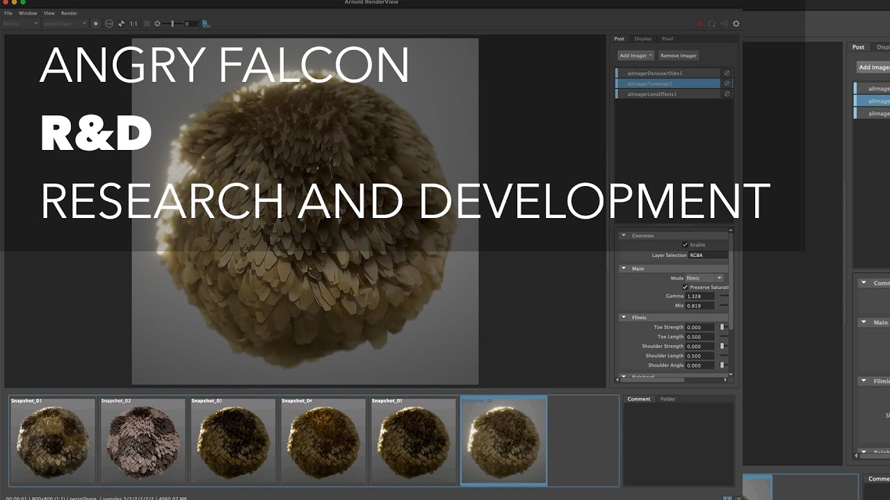Click the Layer Selection RGBA field

pos(708,255)
